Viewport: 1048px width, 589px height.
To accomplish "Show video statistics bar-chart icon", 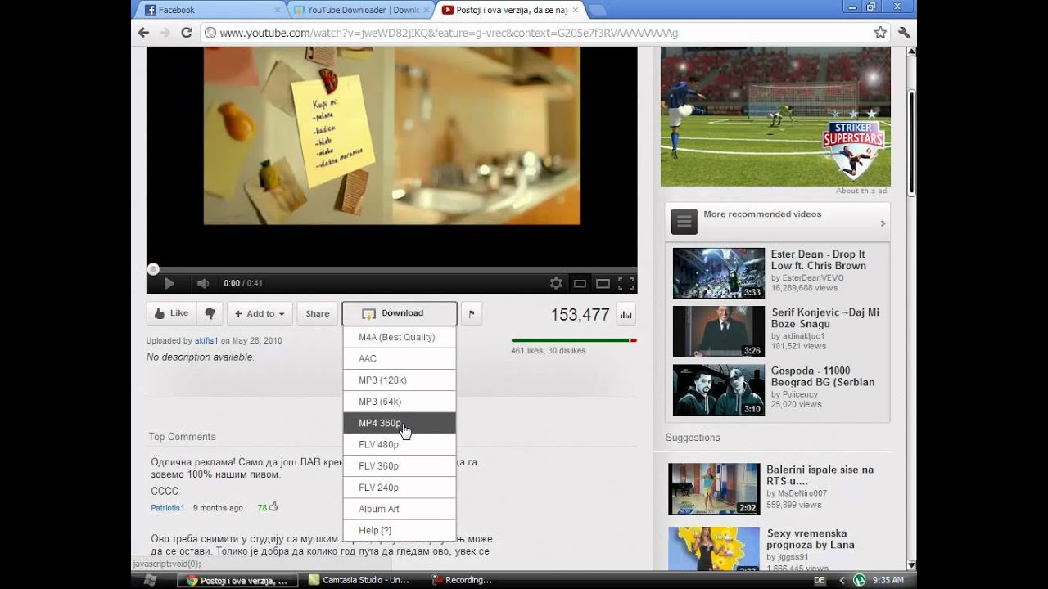I will (x=626, y=314).
